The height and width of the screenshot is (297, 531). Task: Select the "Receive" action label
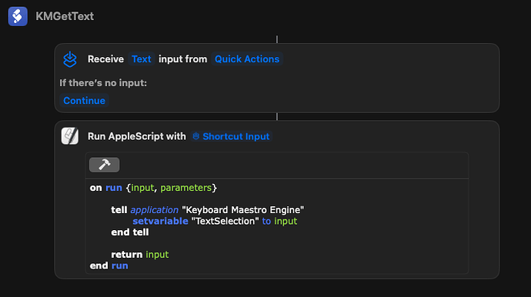(105, 59)
